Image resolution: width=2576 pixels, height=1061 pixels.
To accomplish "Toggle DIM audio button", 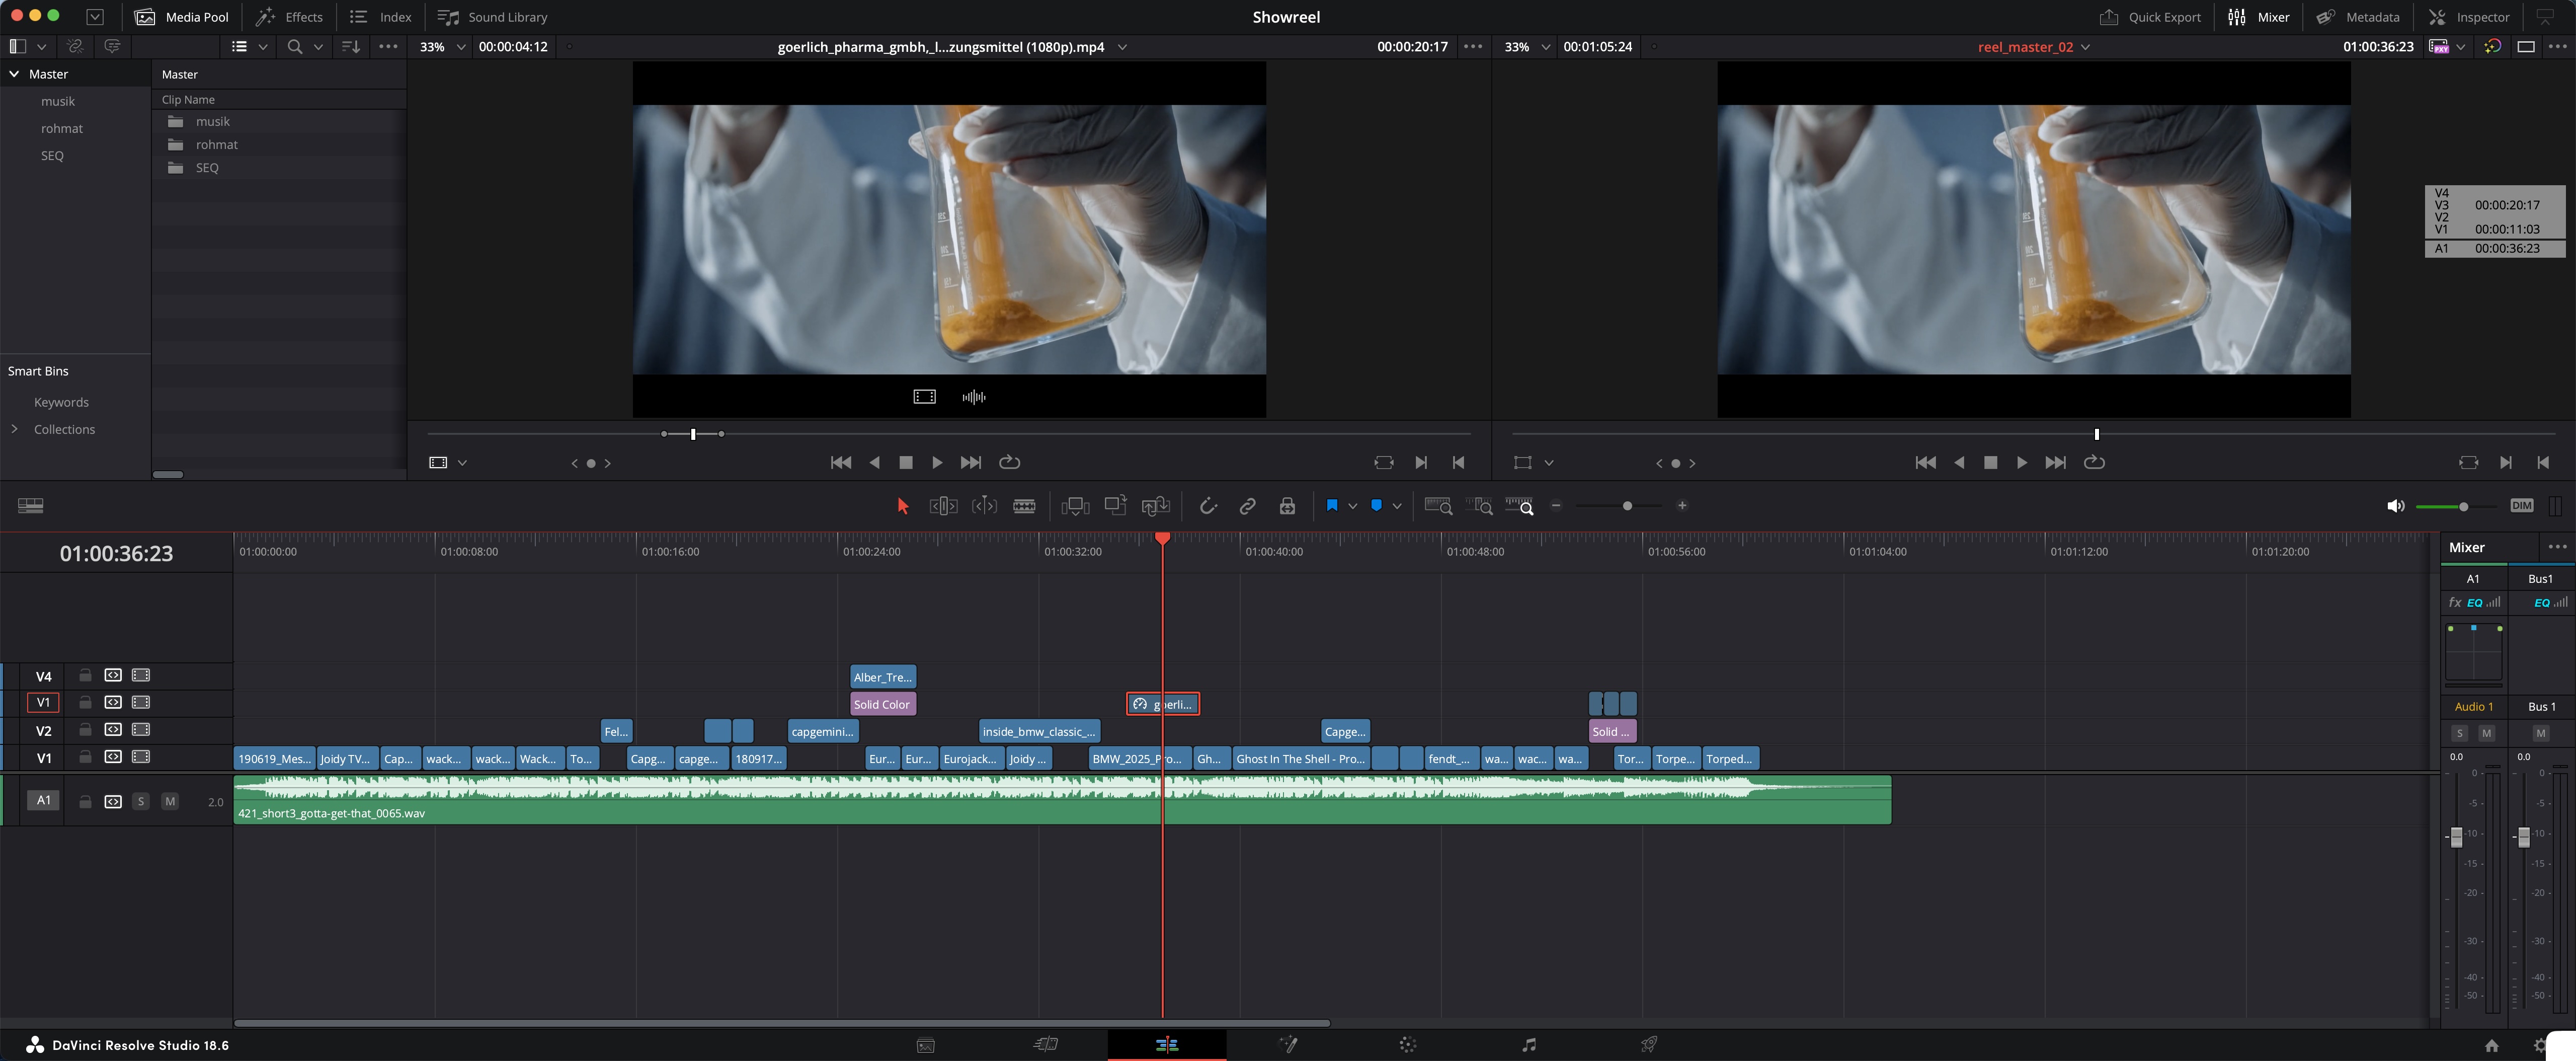I will point(2521,506).
